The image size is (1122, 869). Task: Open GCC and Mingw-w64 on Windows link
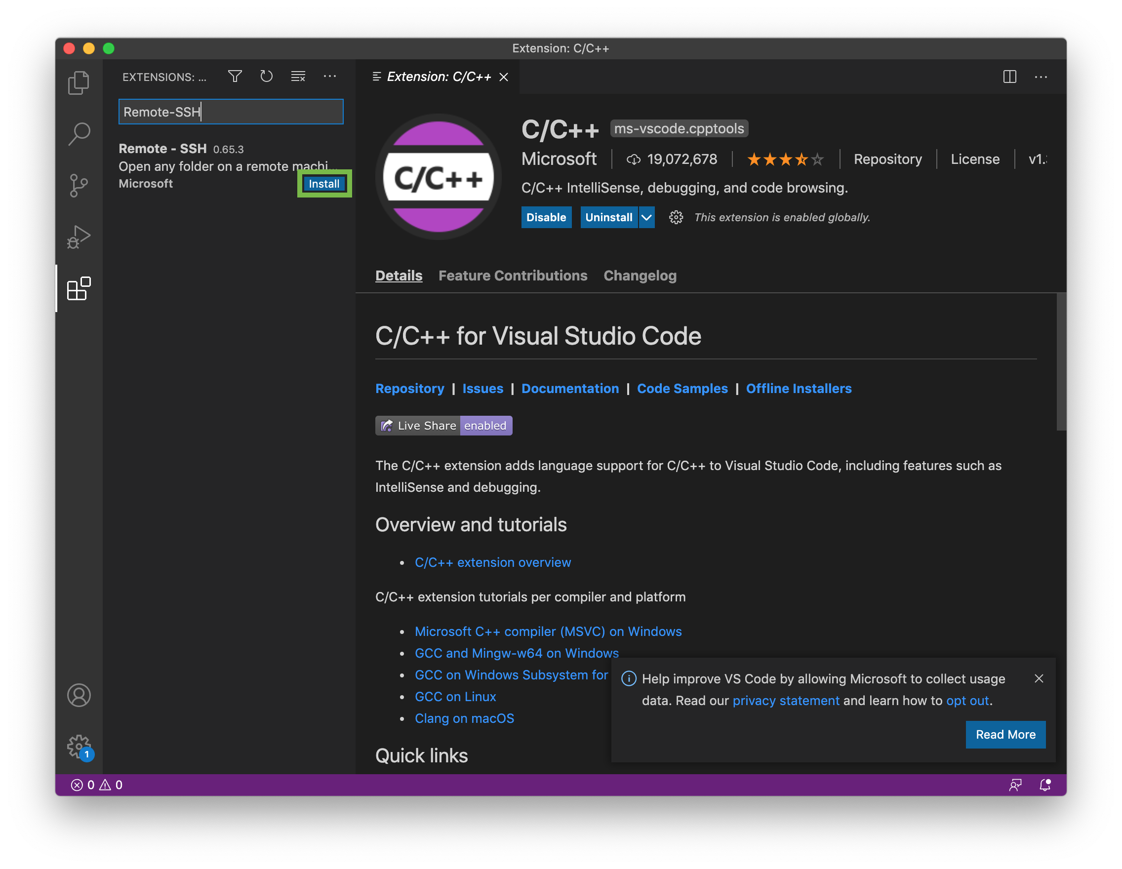517,653
